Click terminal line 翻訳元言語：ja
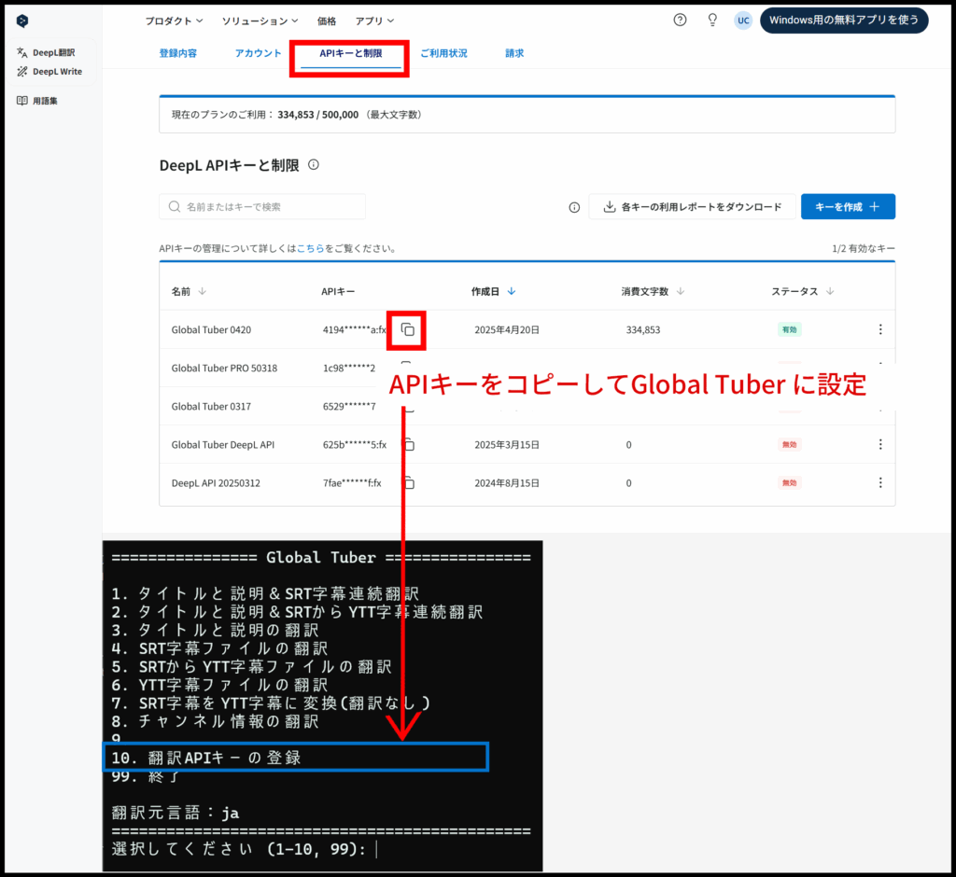The height and width of the screenshot is (877, 956). coord(176,813)
